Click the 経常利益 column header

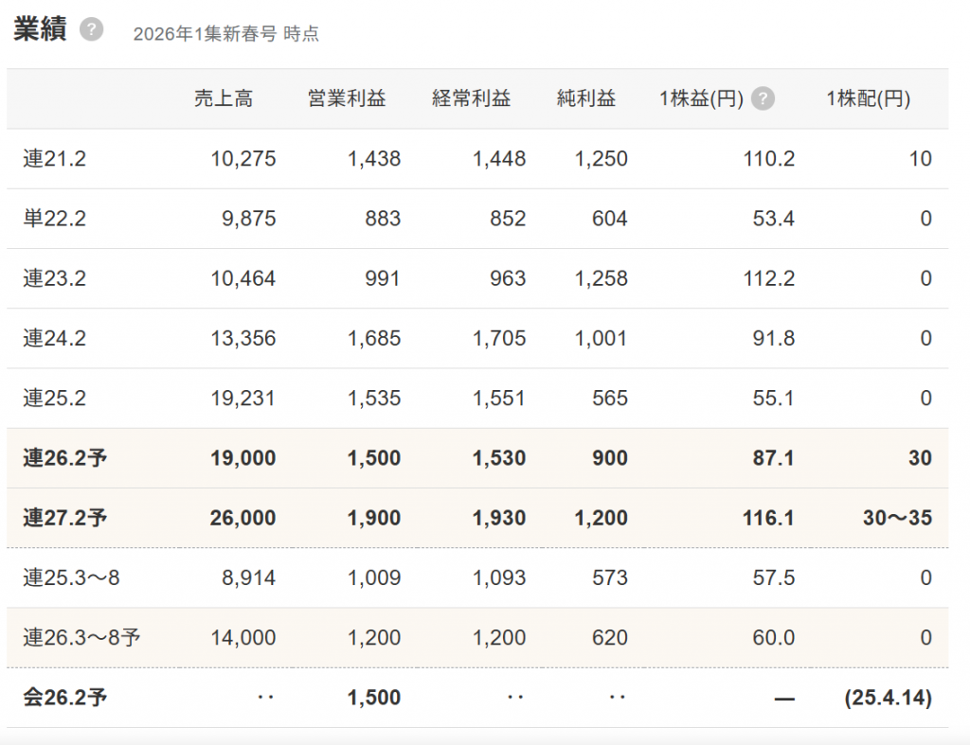click(472, 99)
